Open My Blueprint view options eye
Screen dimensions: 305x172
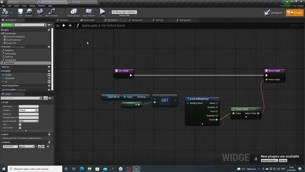pyautogui.click(x=49, y=25)
